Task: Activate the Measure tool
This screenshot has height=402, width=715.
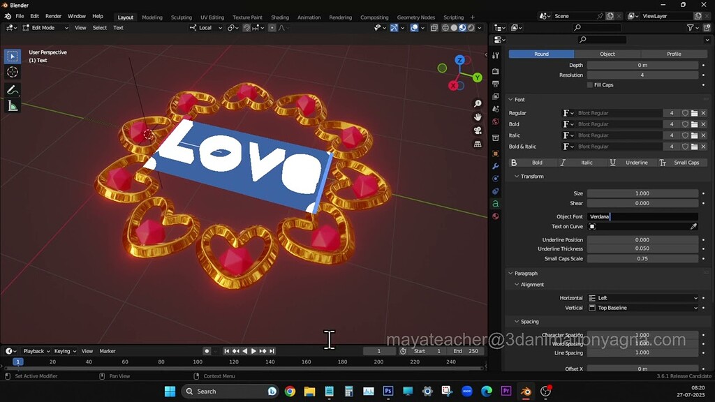Action: click(12, 105)
